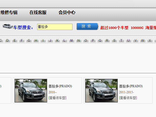Screen dimensions: 156x117
Task: Open the 在线客服 menu item
Action: 38,13
